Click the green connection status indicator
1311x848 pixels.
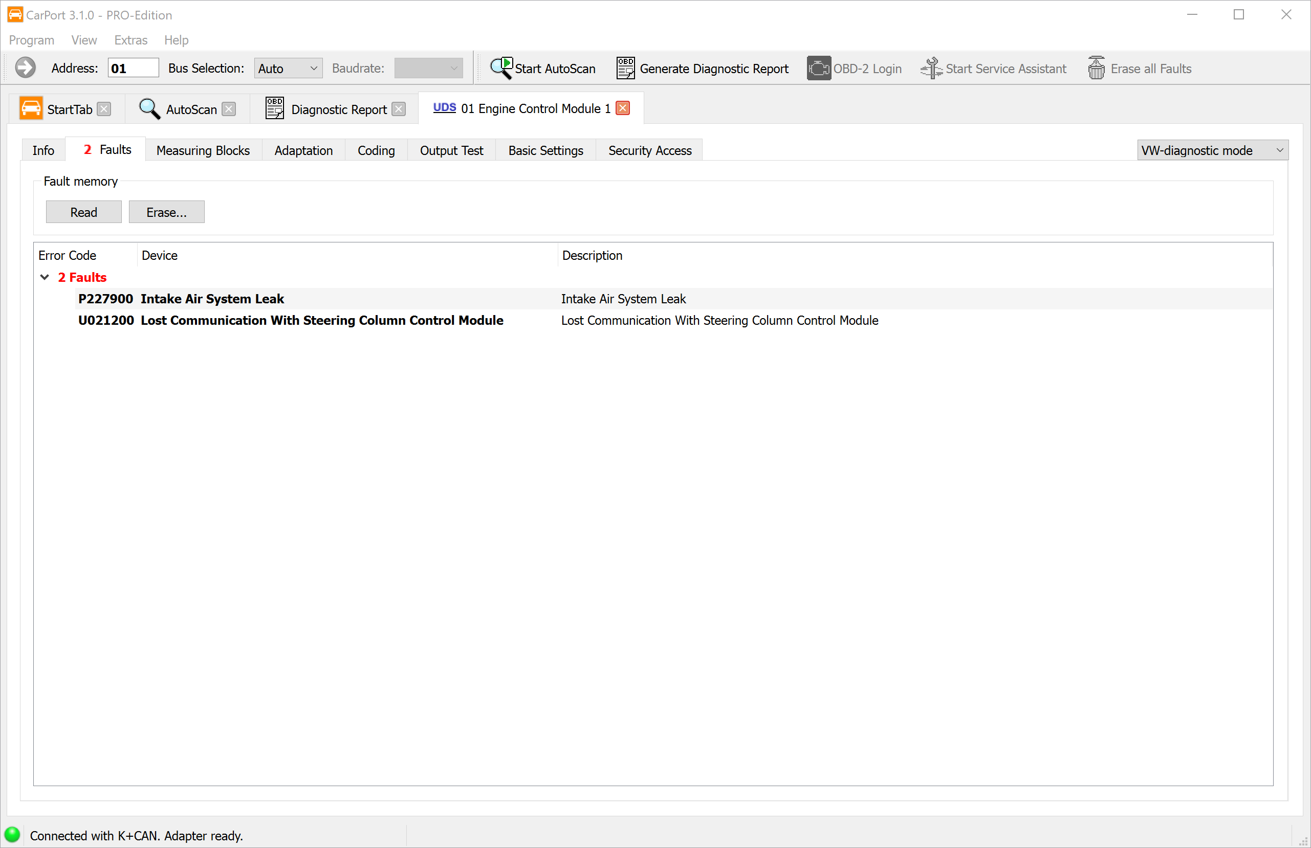(x=12, y=835)
